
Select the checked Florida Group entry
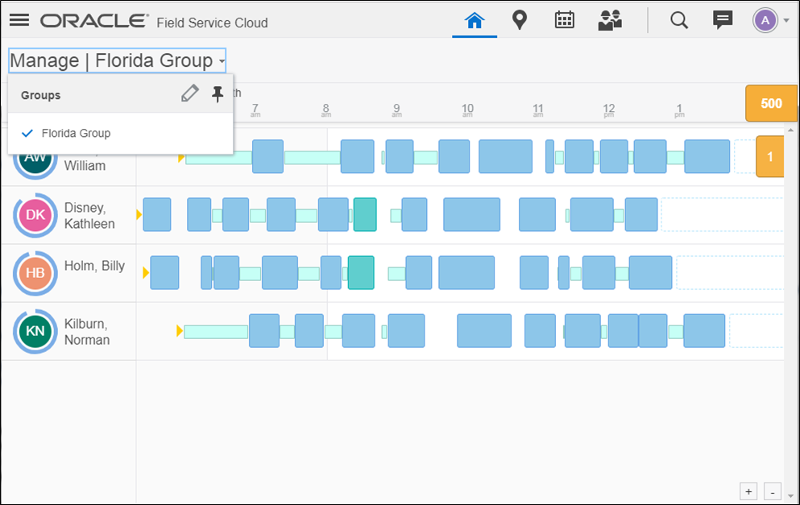(76, 133)
